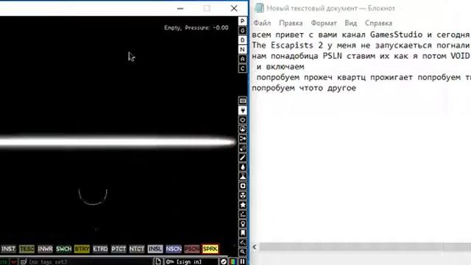This screenshot has width=471, height=265.
Task: Open the Decoration tools brush icon
Action: [x=243, y=242]
